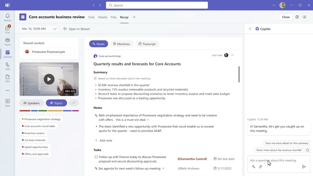Open Core accounts.loop more options menu

tap(232, 55)
